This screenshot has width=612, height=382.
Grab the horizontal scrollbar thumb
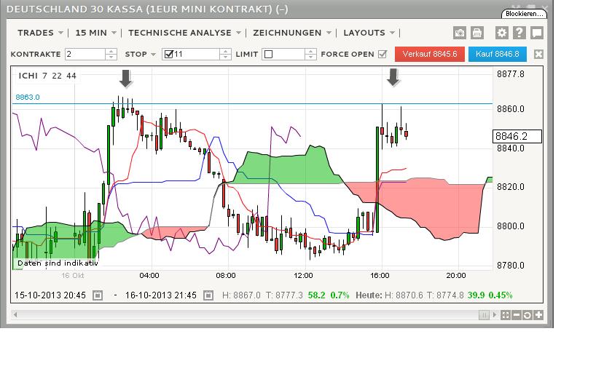pos(484,315)
